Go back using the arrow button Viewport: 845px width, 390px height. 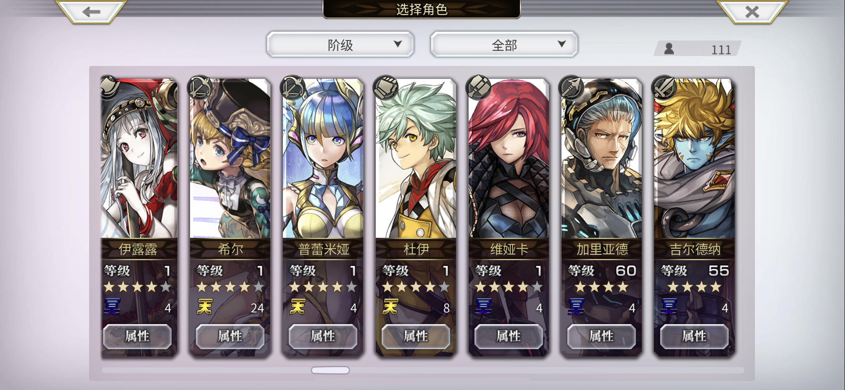click(x=91, y=11)
